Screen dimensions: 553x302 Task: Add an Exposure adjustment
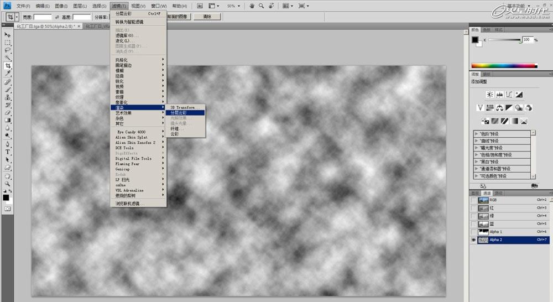tap(519, 95)
